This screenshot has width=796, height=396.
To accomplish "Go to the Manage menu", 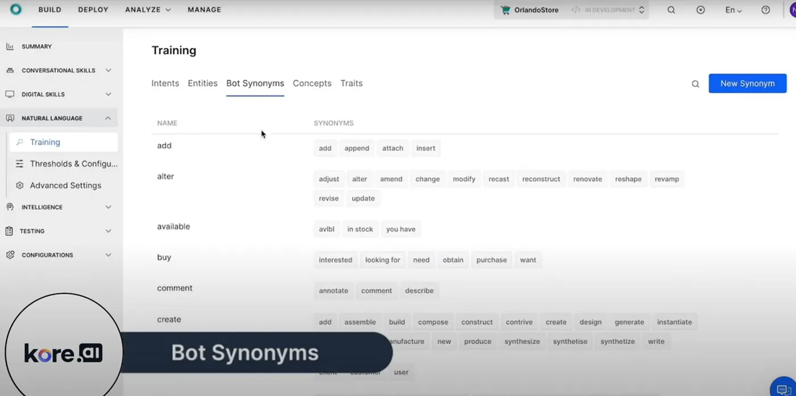I will pos(204,10).
